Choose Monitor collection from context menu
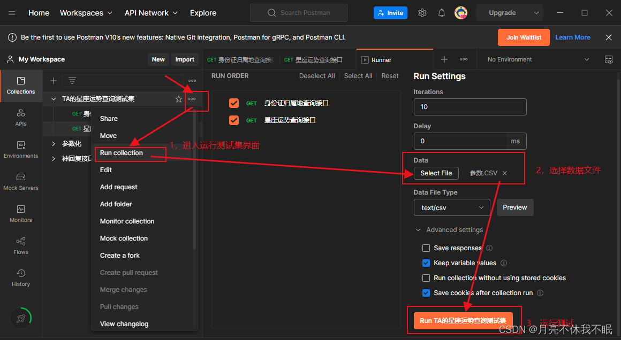 127,221
